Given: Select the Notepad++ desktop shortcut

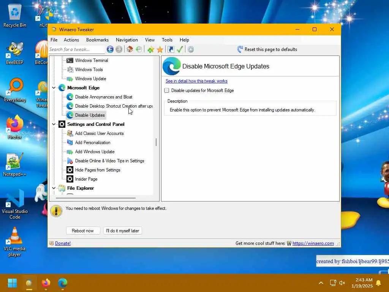Looking at the screenshot, I should [15, 164].
